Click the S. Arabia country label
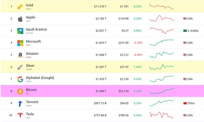The width and height of the screenshot is (204, 122). [193, 31]
